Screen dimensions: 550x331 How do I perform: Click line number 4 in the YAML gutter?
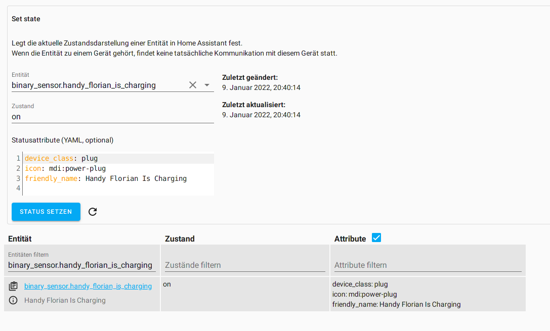(x=18, y=188)
